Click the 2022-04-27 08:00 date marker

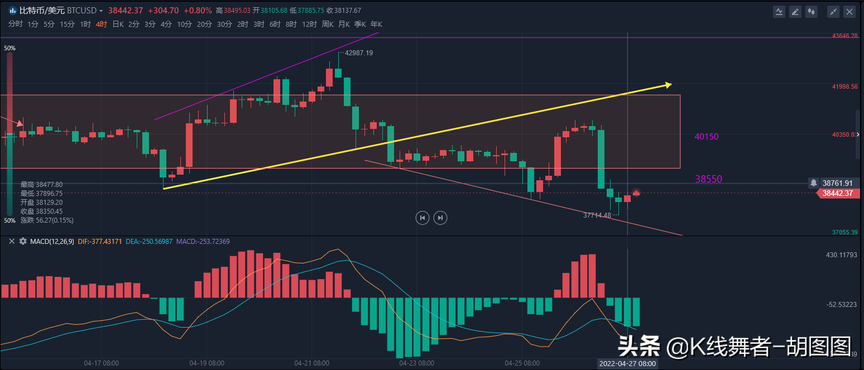click(x=627, y=363)
